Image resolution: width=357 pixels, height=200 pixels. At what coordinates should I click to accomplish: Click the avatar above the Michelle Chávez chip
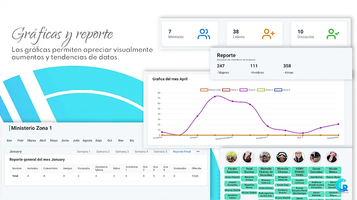(x=282, y=157)
